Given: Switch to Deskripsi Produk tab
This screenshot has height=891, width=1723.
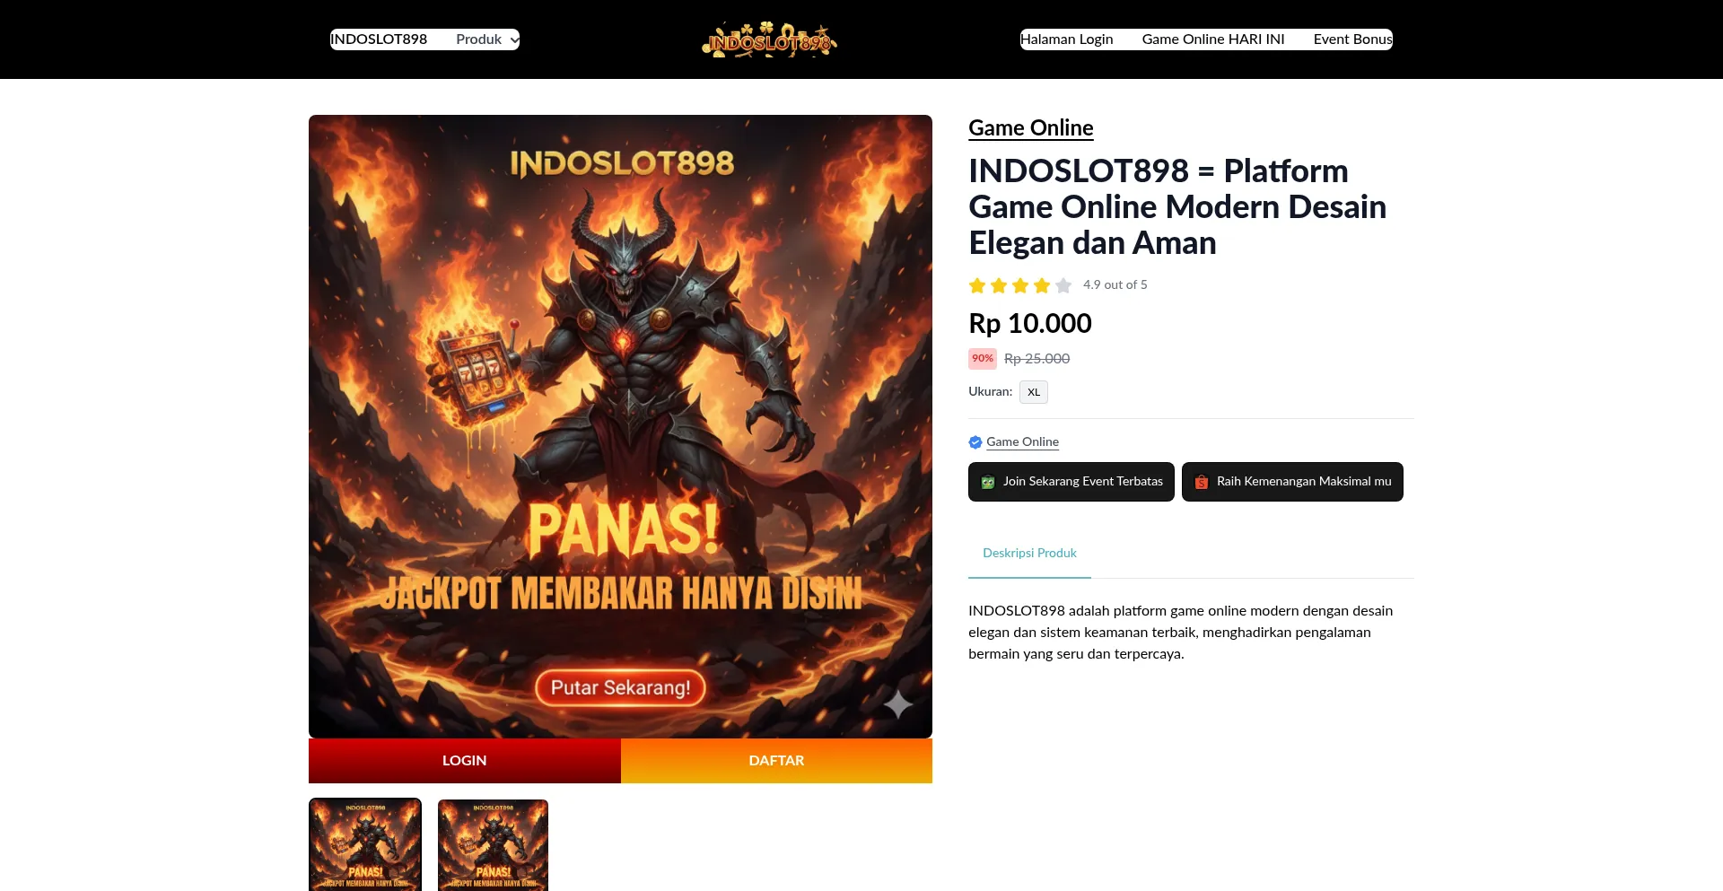Looking at the screenshot, I should (1029, 554).
